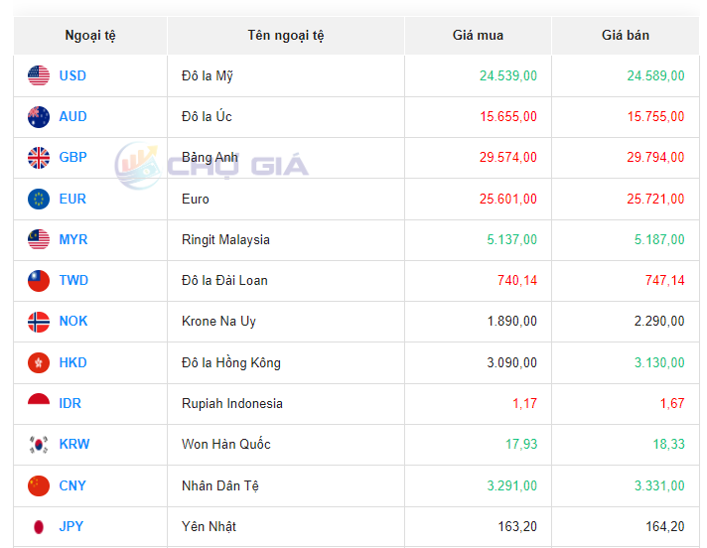Open the EUR currency link

coord(72,199)
